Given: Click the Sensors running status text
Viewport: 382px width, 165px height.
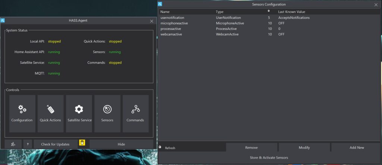Looking at the screenshot, I should click(x=115, y=52).
